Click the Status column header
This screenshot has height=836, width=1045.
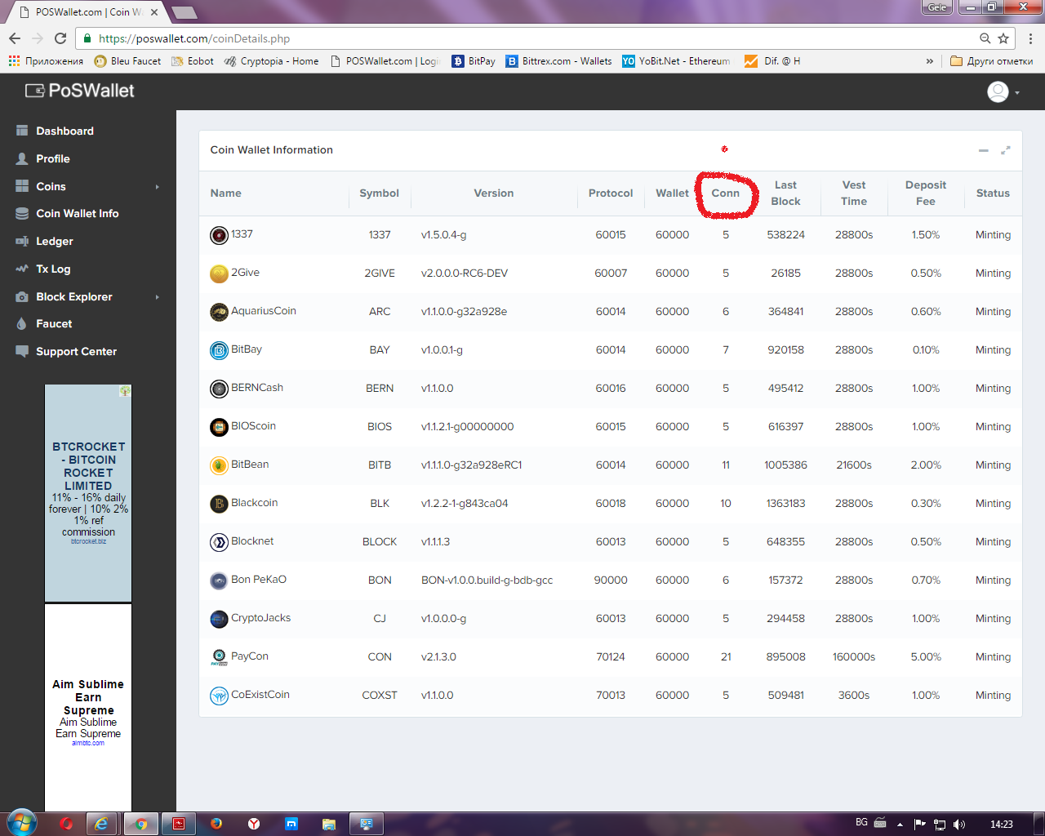click(993, 193)
